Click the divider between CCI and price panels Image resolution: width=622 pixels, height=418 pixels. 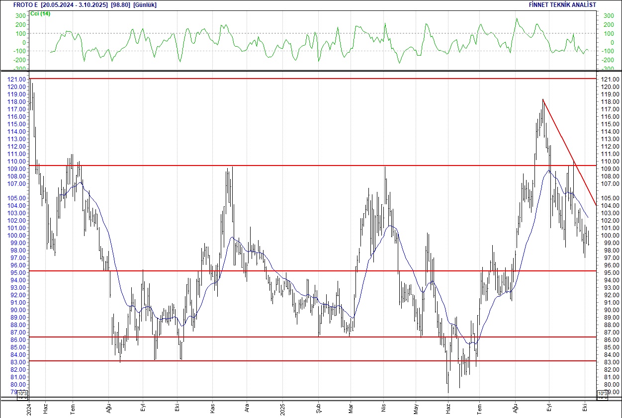tap(311, 71)
